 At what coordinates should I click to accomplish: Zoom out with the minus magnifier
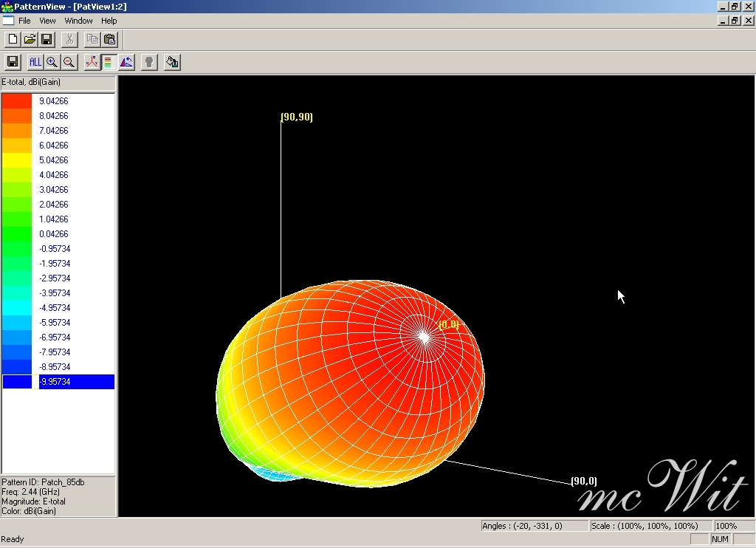pos(69,62)
